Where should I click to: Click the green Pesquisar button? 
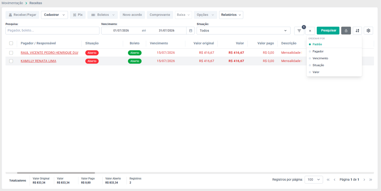(329, 30)
